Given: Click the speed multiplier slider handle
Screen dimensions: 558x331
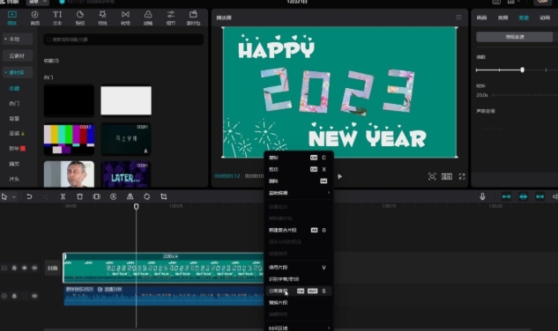Looking at the screenshot, I should click(523, 70).
